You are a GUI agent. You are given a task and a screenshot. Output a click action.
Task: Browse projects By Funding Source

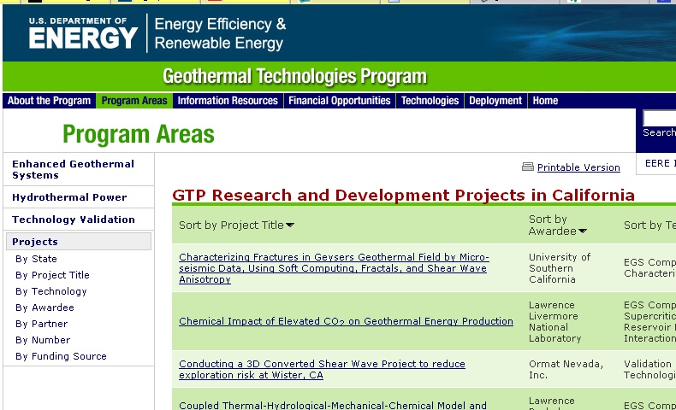[61, 356]
